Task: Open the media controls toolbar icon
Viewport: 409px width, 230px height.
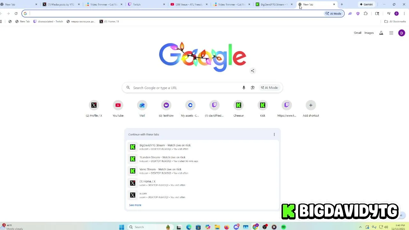Action: pos(389,13)
